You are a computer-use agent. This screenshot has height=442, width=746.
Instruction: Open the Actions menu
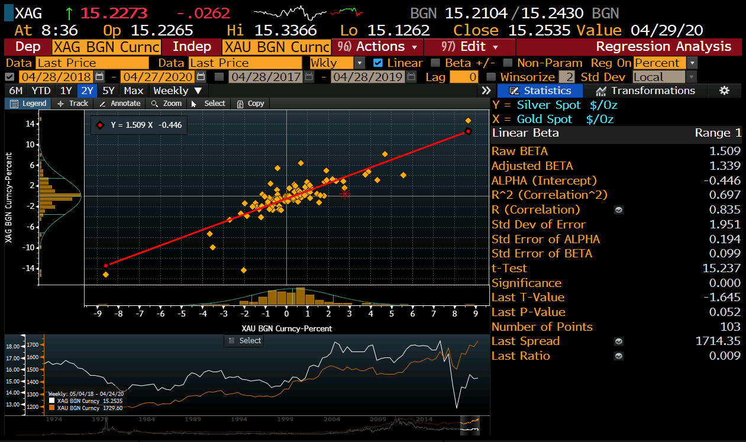[377, 47]
